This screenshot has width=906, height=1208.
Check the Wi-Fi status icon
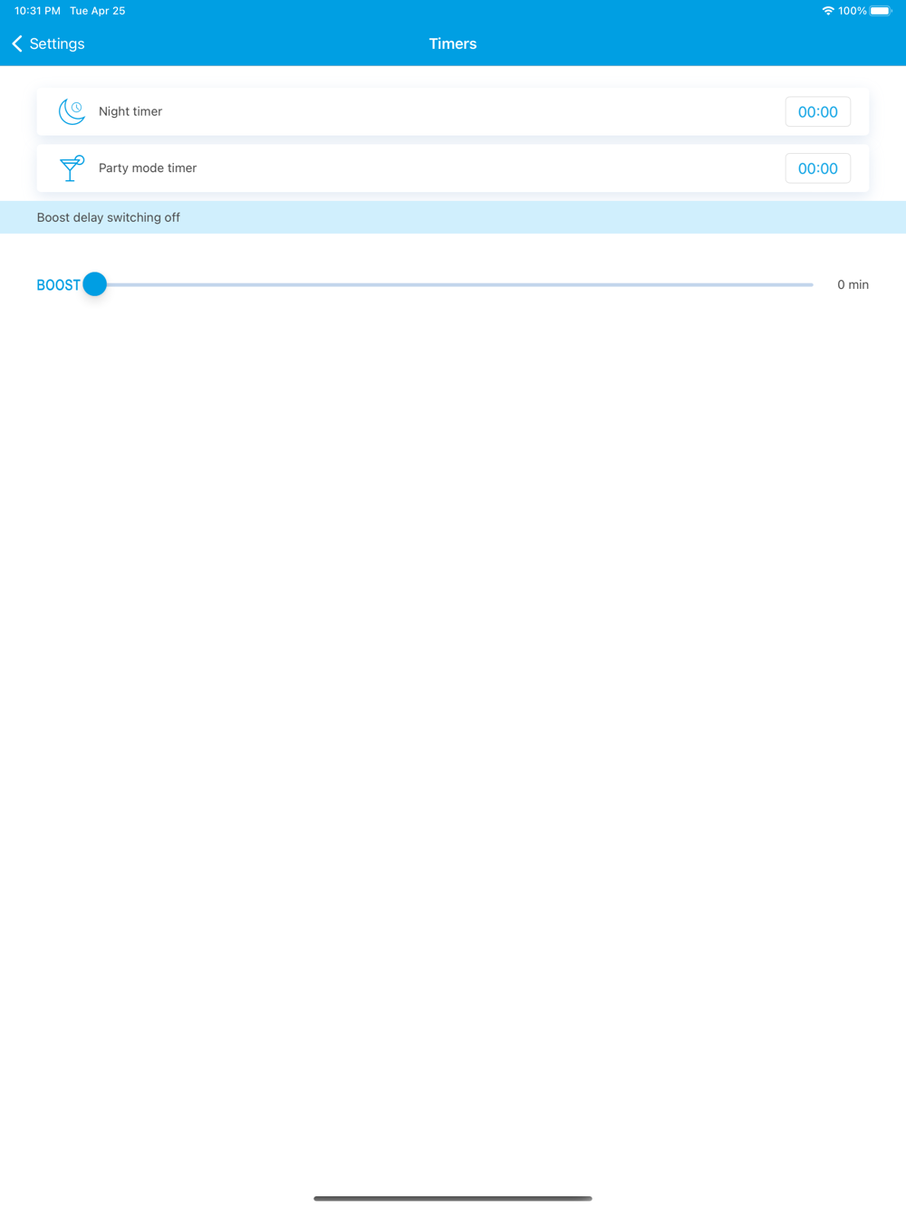click(x=828, y=11)
